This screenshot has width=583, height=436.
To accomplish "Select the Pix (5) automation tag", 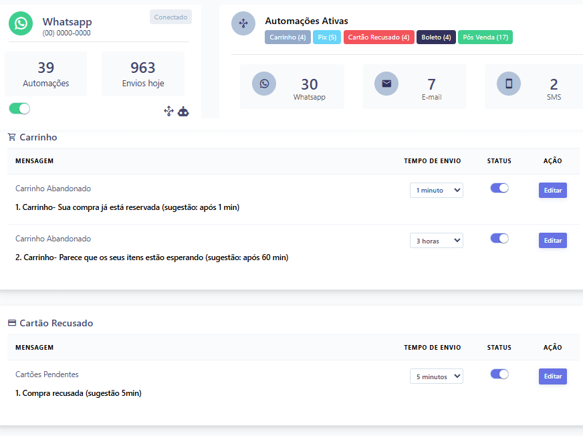I will click(x=327, y=37).
